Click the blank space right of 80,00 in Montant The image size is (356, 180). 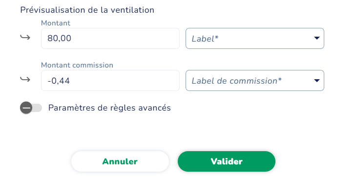[125, 39]
